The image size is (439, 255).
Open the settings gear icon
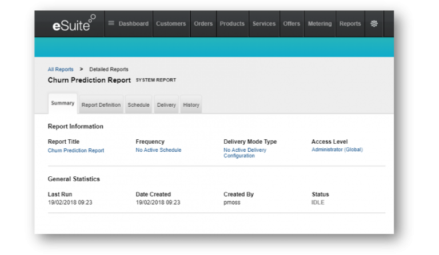[x=374, y=23]
